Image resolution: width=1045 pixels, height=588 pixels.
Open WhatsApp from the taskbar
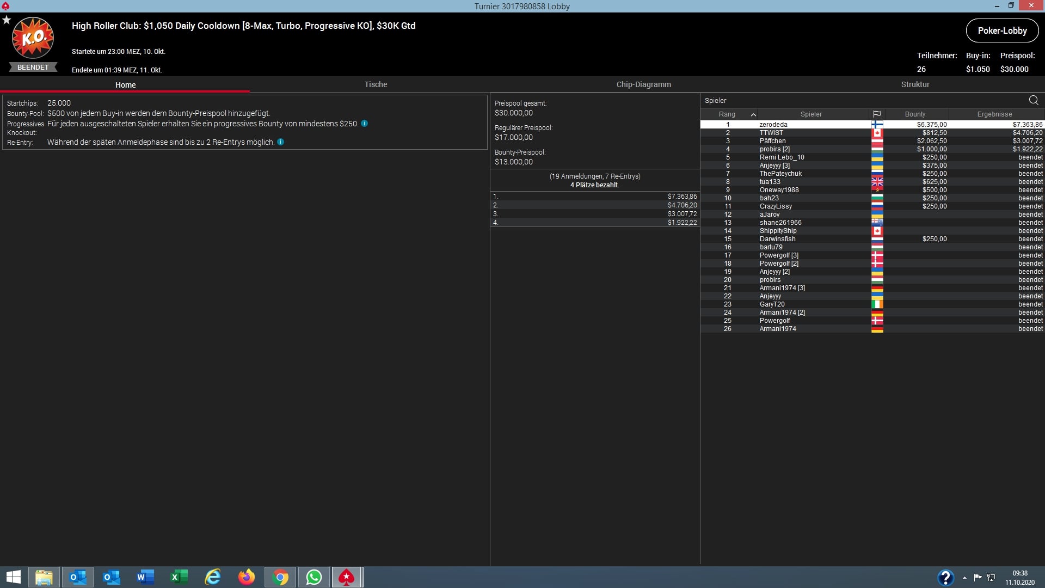click(x=314, y=577)
